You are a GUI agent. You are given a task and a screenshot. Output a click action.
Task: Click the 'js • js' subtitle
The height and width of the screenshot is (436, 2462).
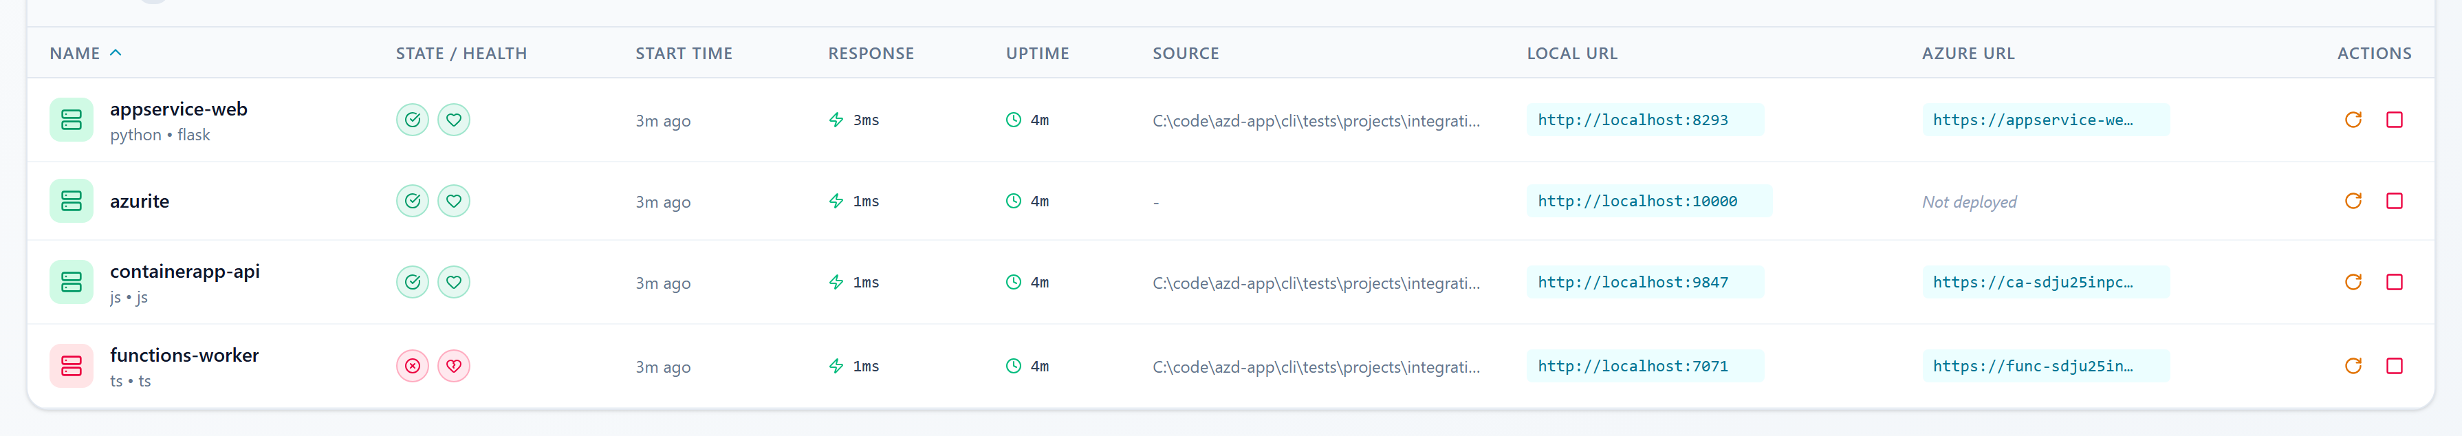click(129, 297)
